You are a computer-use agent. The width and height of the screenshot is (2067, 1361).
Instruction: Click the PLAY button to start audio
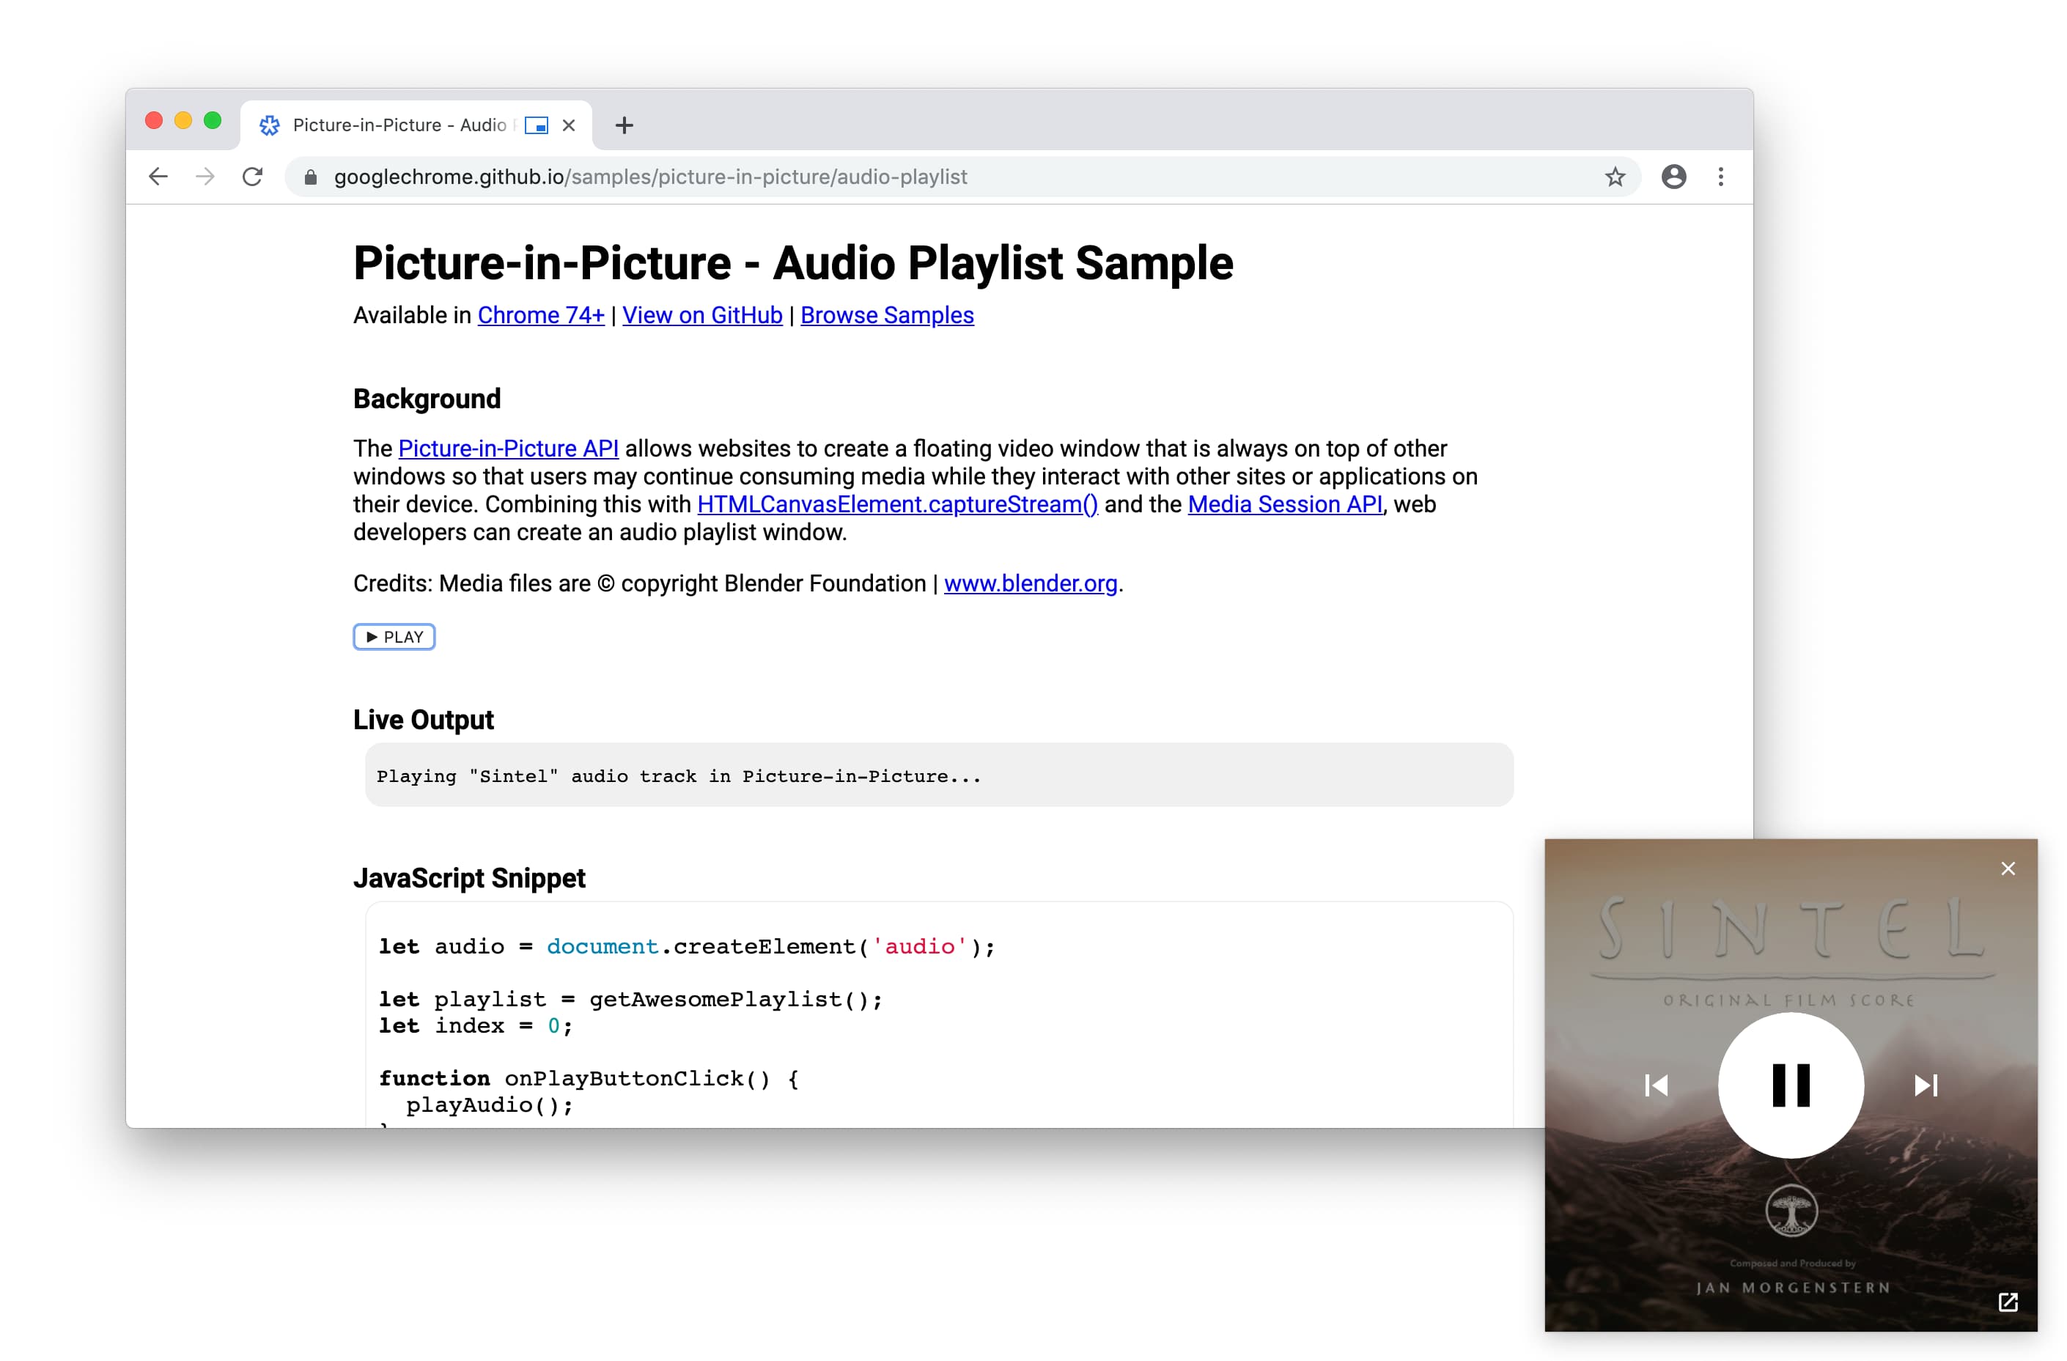click(394, 636)
